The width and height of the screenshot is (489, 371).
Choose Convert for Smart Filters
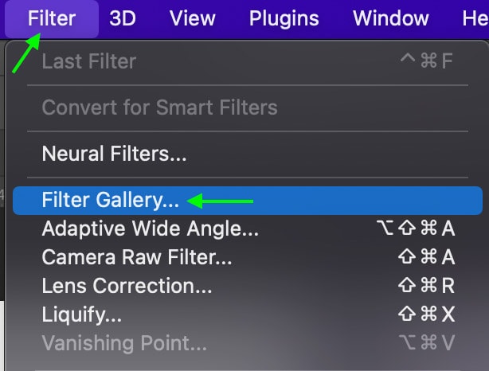pos(248,107)
